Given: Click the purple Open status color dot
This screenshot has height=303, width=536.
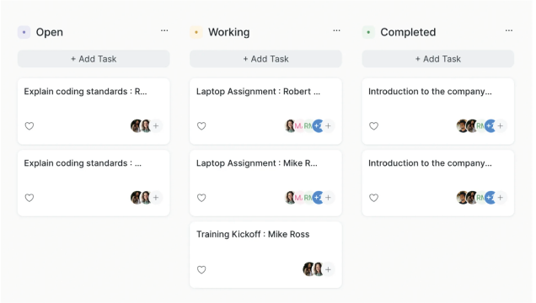Looking at the screenshot, I should point(24,33).
